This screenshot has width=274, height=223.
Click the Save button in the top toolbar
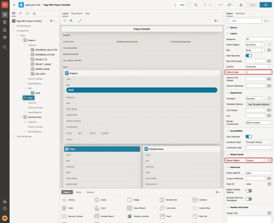[x=253, y=5]
